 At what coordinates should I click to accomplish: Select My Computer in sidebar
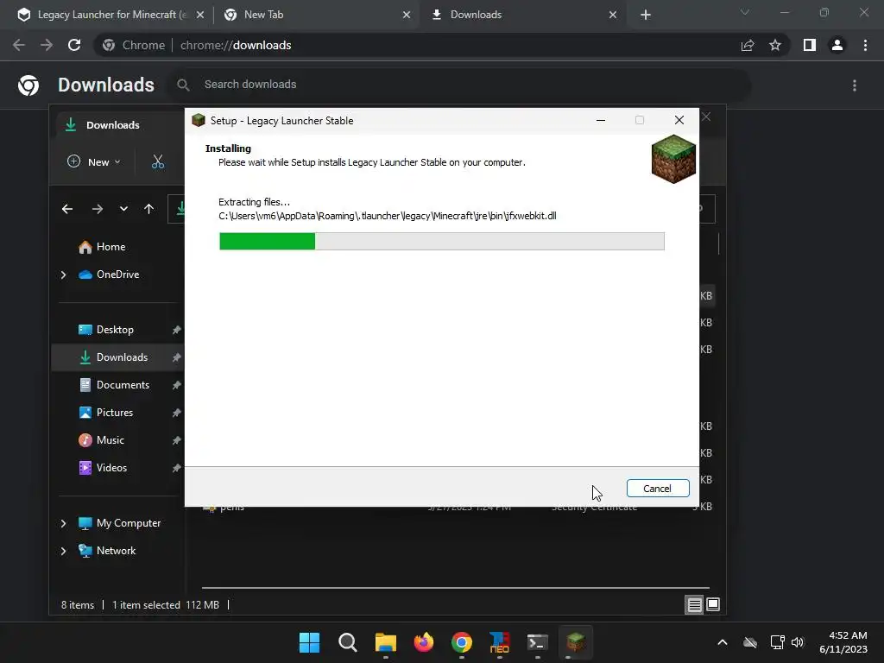click(128, 523)
